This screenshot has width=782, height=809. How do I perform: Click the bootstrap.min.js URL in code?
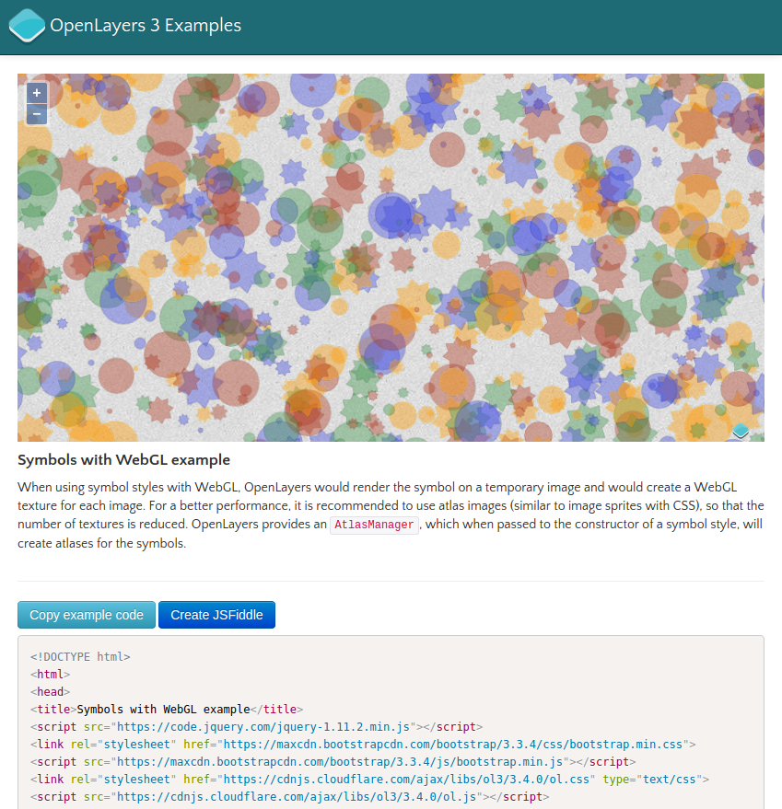pyautogui.click(x=340, y=762)
